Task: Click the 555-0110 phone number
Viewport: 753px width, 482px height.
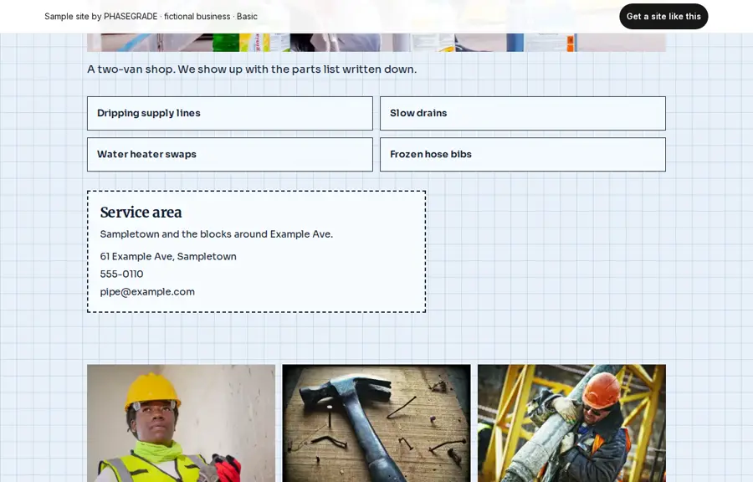Action: [x=121, y=274]
